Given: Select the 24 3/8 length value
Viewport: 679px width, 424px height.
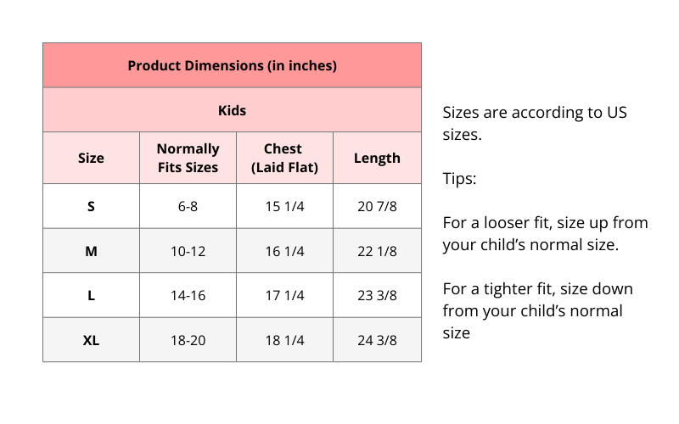Looking at the screenshot, I should click(x=377, y=340).
